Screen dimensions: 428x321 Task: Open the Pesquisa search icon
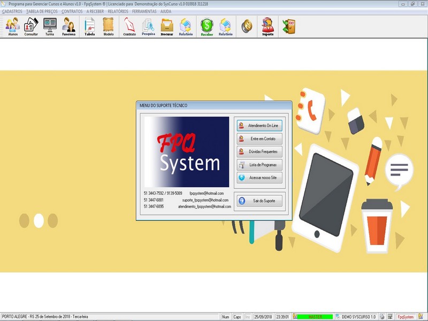tap(148, 26)
